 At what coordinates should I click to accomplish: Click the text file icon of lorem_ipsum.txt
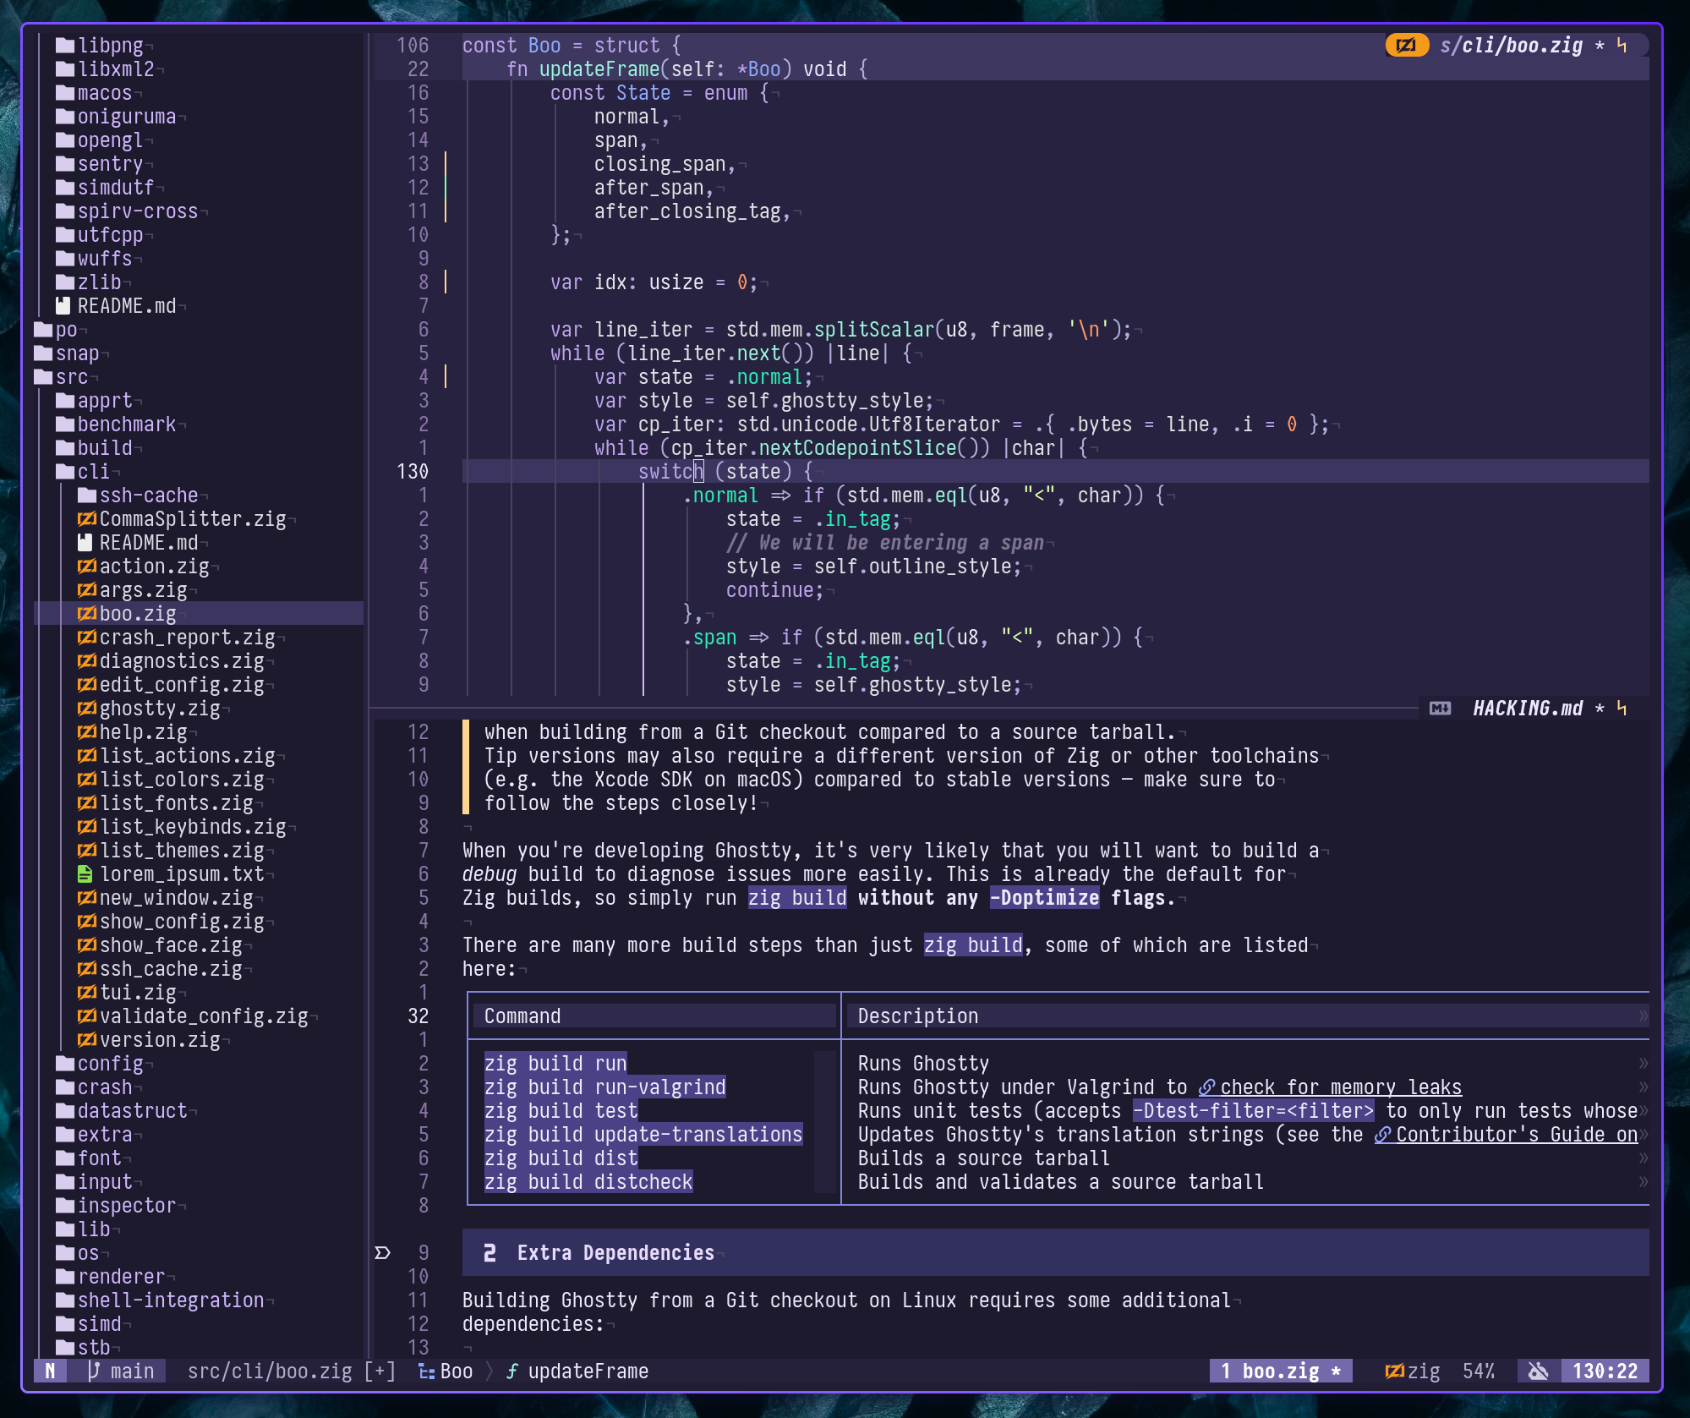[x=85, y=874]
